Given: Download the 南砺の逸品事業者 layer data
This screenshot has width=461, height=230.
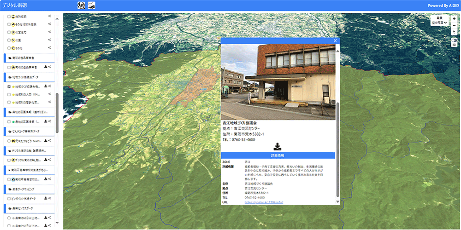Looking at the screenshot, I should [46, 67].
